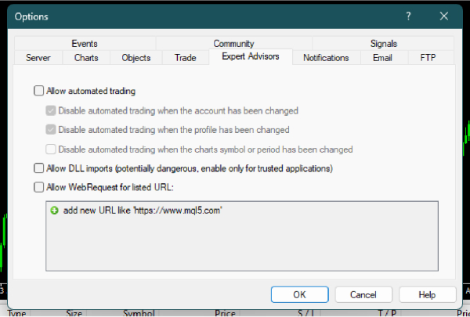Close the Options dialog with X
This screenshot has height=317, width=470.
point(444,16)
